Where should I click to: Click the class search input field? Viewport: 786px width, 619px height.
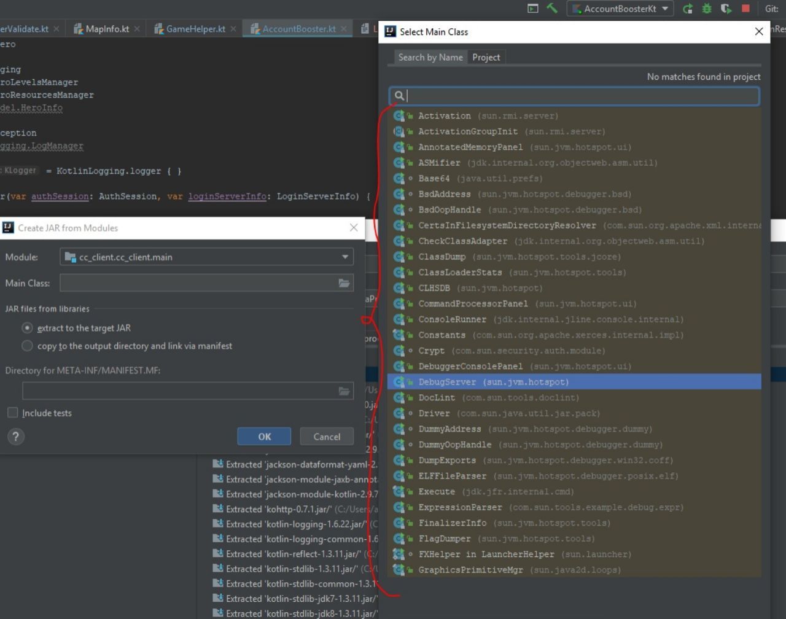point(577,96)
